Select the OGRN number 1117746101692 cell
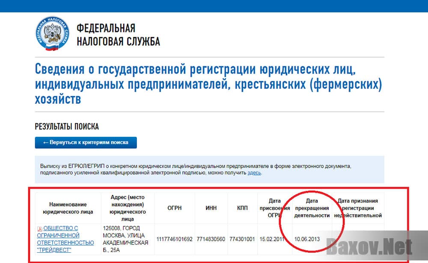Image resolution: width=428 pixels, height=263 pixels. coord(175,239)
